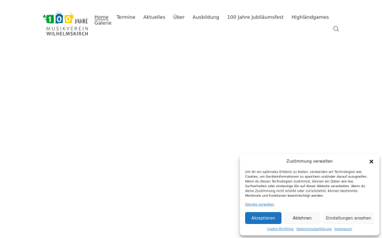The height and width of the screenshot is (238, 382).
Task: Go to the Termine page
Action: 125,17
